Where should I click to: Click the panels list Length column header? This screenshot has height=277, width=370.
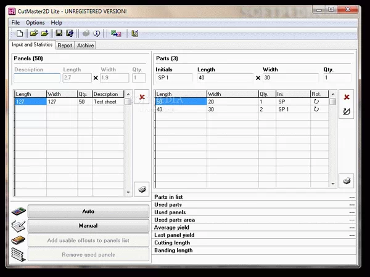31,94
